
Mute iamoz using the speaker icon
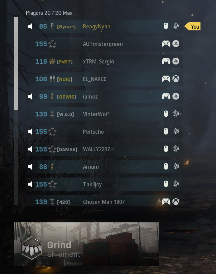click(30, 97)
